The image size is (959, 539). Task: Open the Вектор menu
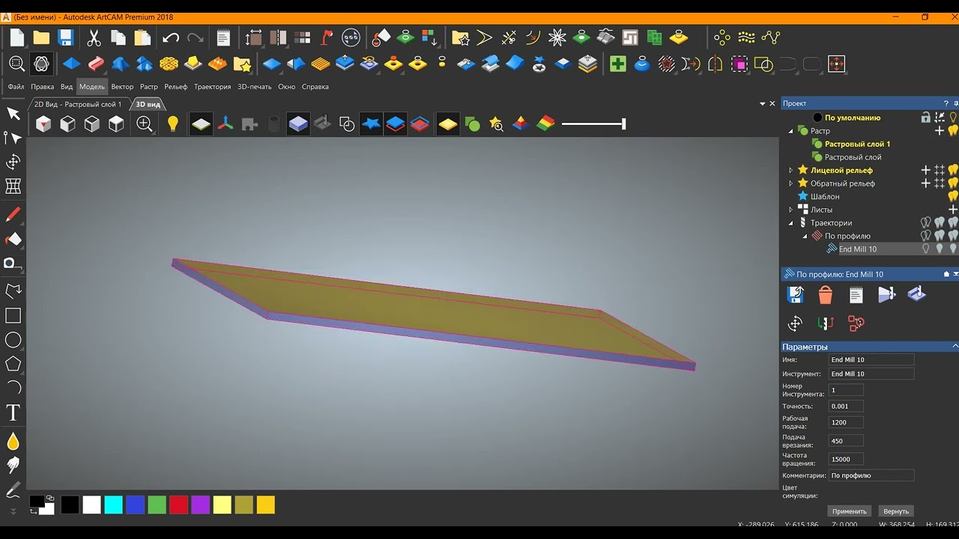pyautogui.click(x=122, y=87)
